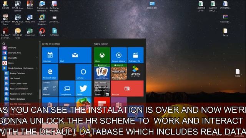Launch Microsoft Solitaire Collection tile
Screen dimensions: 246x138
[x=102, y=72]
